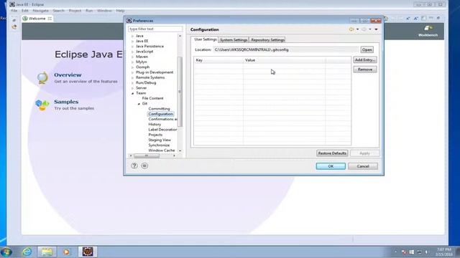The image size is (460, 258).
Task: Click the Samples shapes icon
Action: coord(42,105)
